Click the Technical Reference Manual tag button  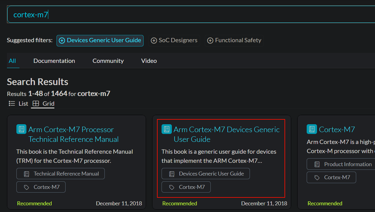click(60, 174)
